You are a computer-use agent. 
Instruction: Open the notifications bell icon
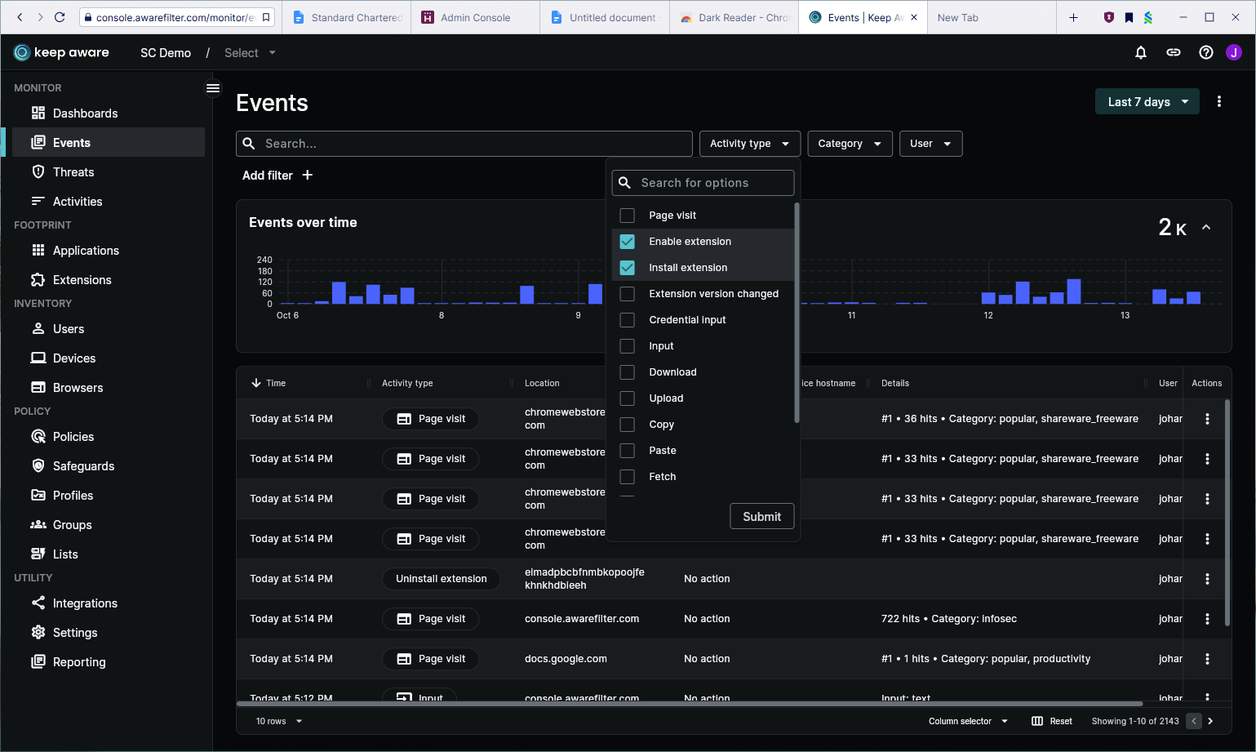click(x=1141, y=52)
